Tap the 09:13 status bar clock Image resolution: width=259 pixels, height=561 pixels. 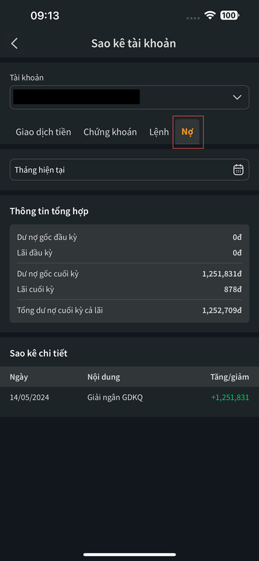click(45, 16)
